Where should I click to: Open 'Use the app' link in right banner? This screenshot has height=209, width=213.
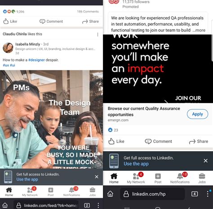point(136,164)
